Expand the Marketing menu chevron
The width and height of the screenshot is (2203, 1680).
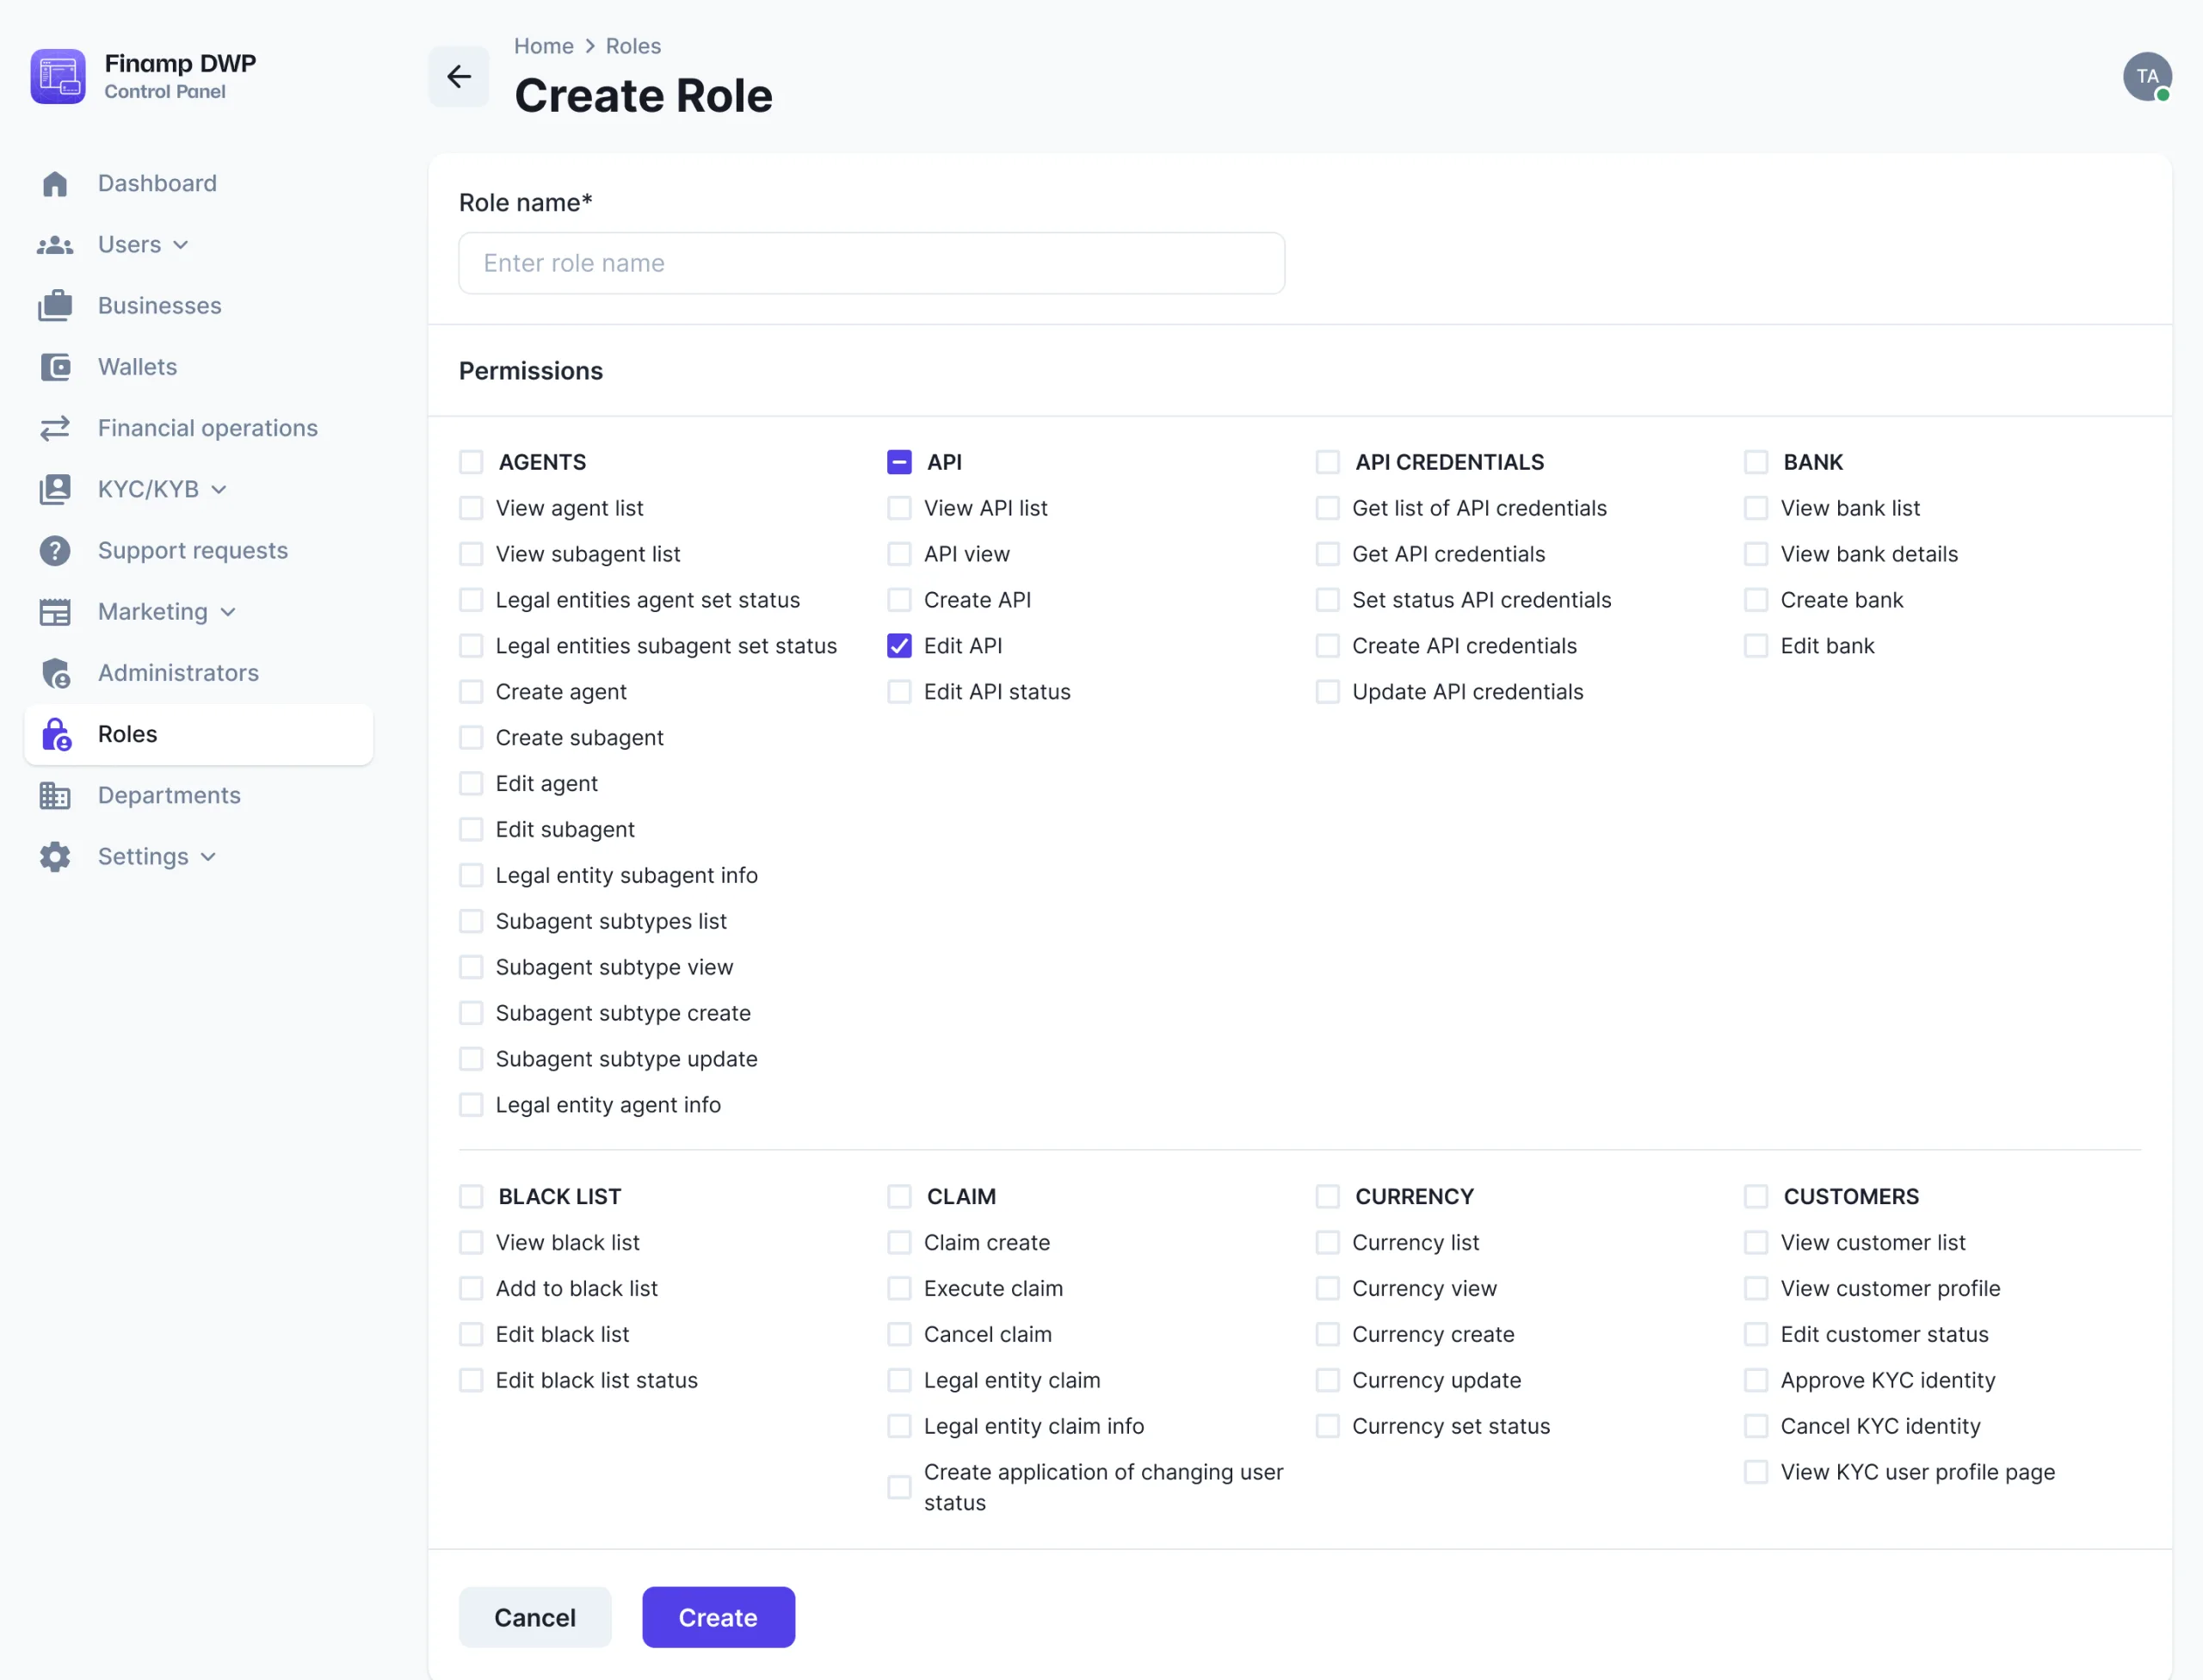point(228,612)
